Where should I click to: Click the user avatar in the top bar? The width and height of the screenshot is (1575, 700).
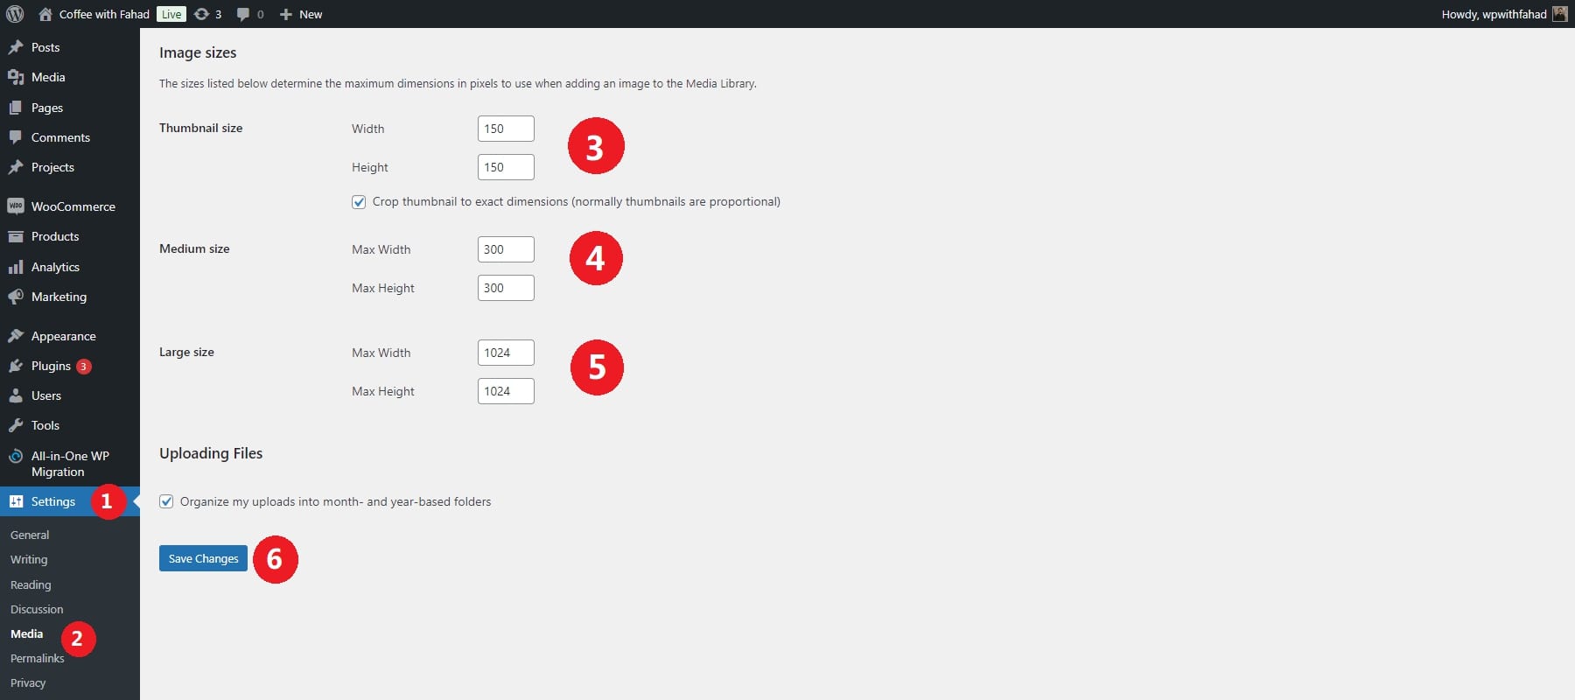(x=1559, y=14)
